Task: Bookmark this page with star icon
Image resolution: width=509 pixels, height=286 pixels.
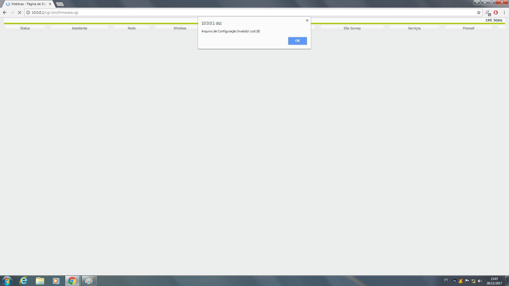Action: click(479, 12)
